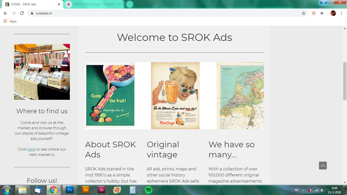
Task: Click the volume speaker tray icon
Action: coord(322,190)
